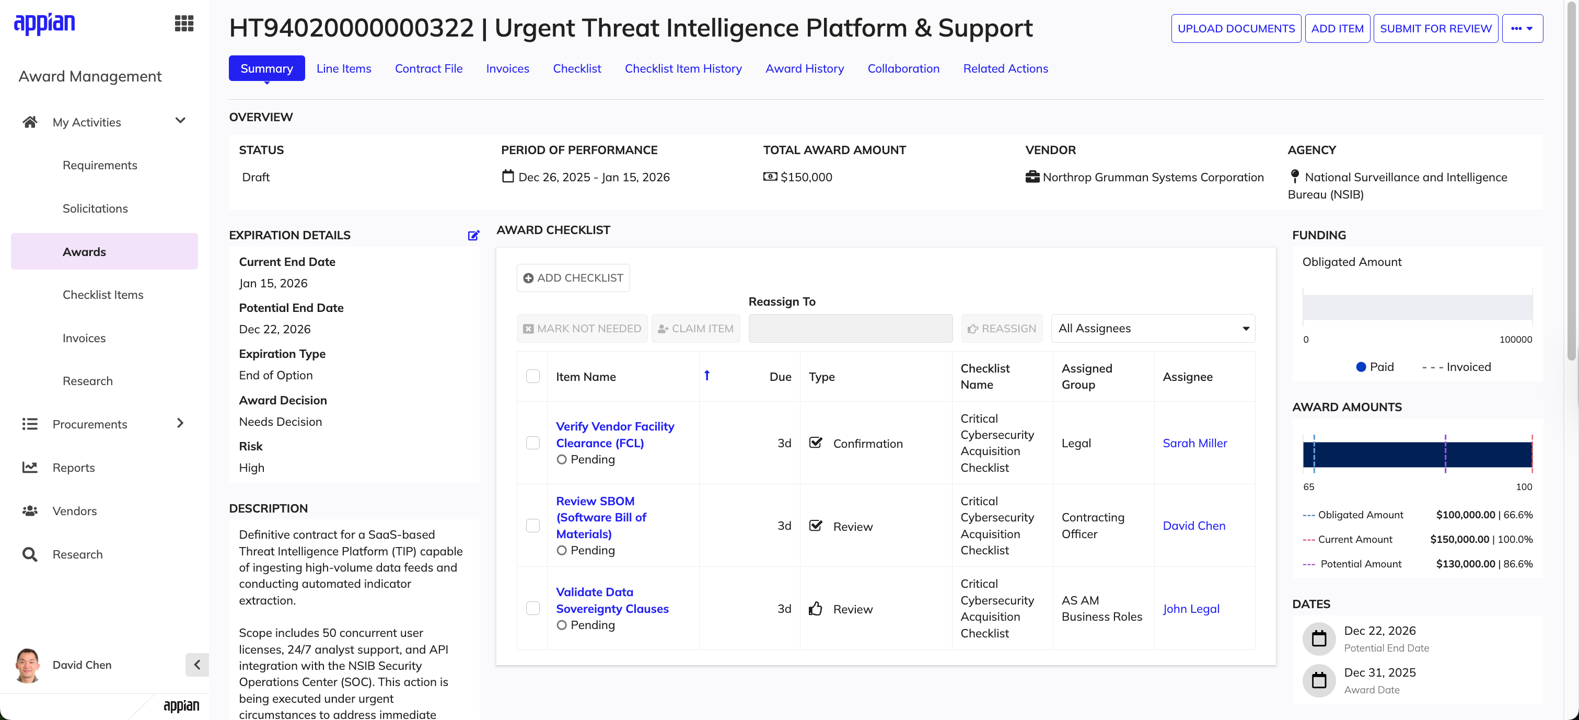Click the Reports chart icon
This screenshot has width=1579, height=720.
click(29, 468)
